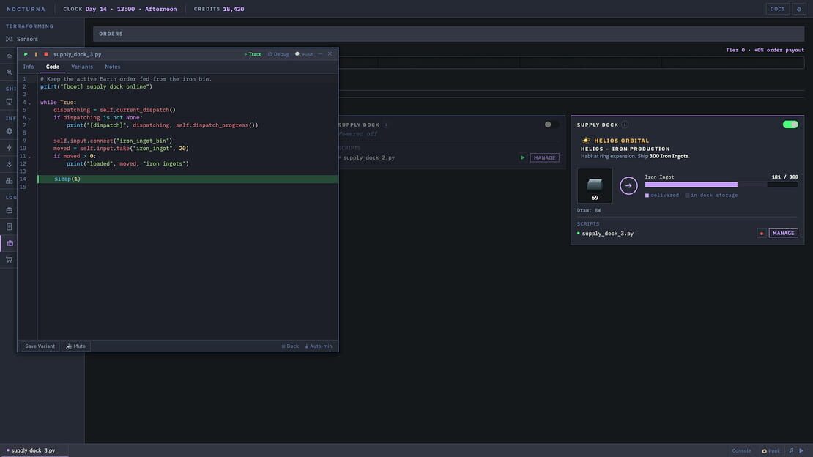
Task: Click MANAGE next to supply_dock_3.py
Action: (783, 234)
